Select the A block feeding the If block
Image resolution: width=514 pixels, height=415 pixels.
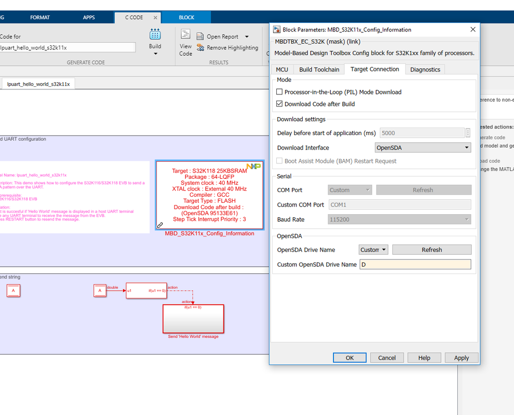point(100,290)
